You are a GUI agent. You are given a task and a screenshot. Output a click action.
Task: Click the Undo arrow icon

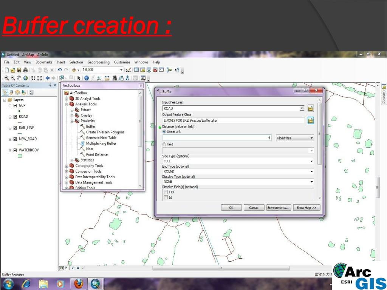[60, 70]
